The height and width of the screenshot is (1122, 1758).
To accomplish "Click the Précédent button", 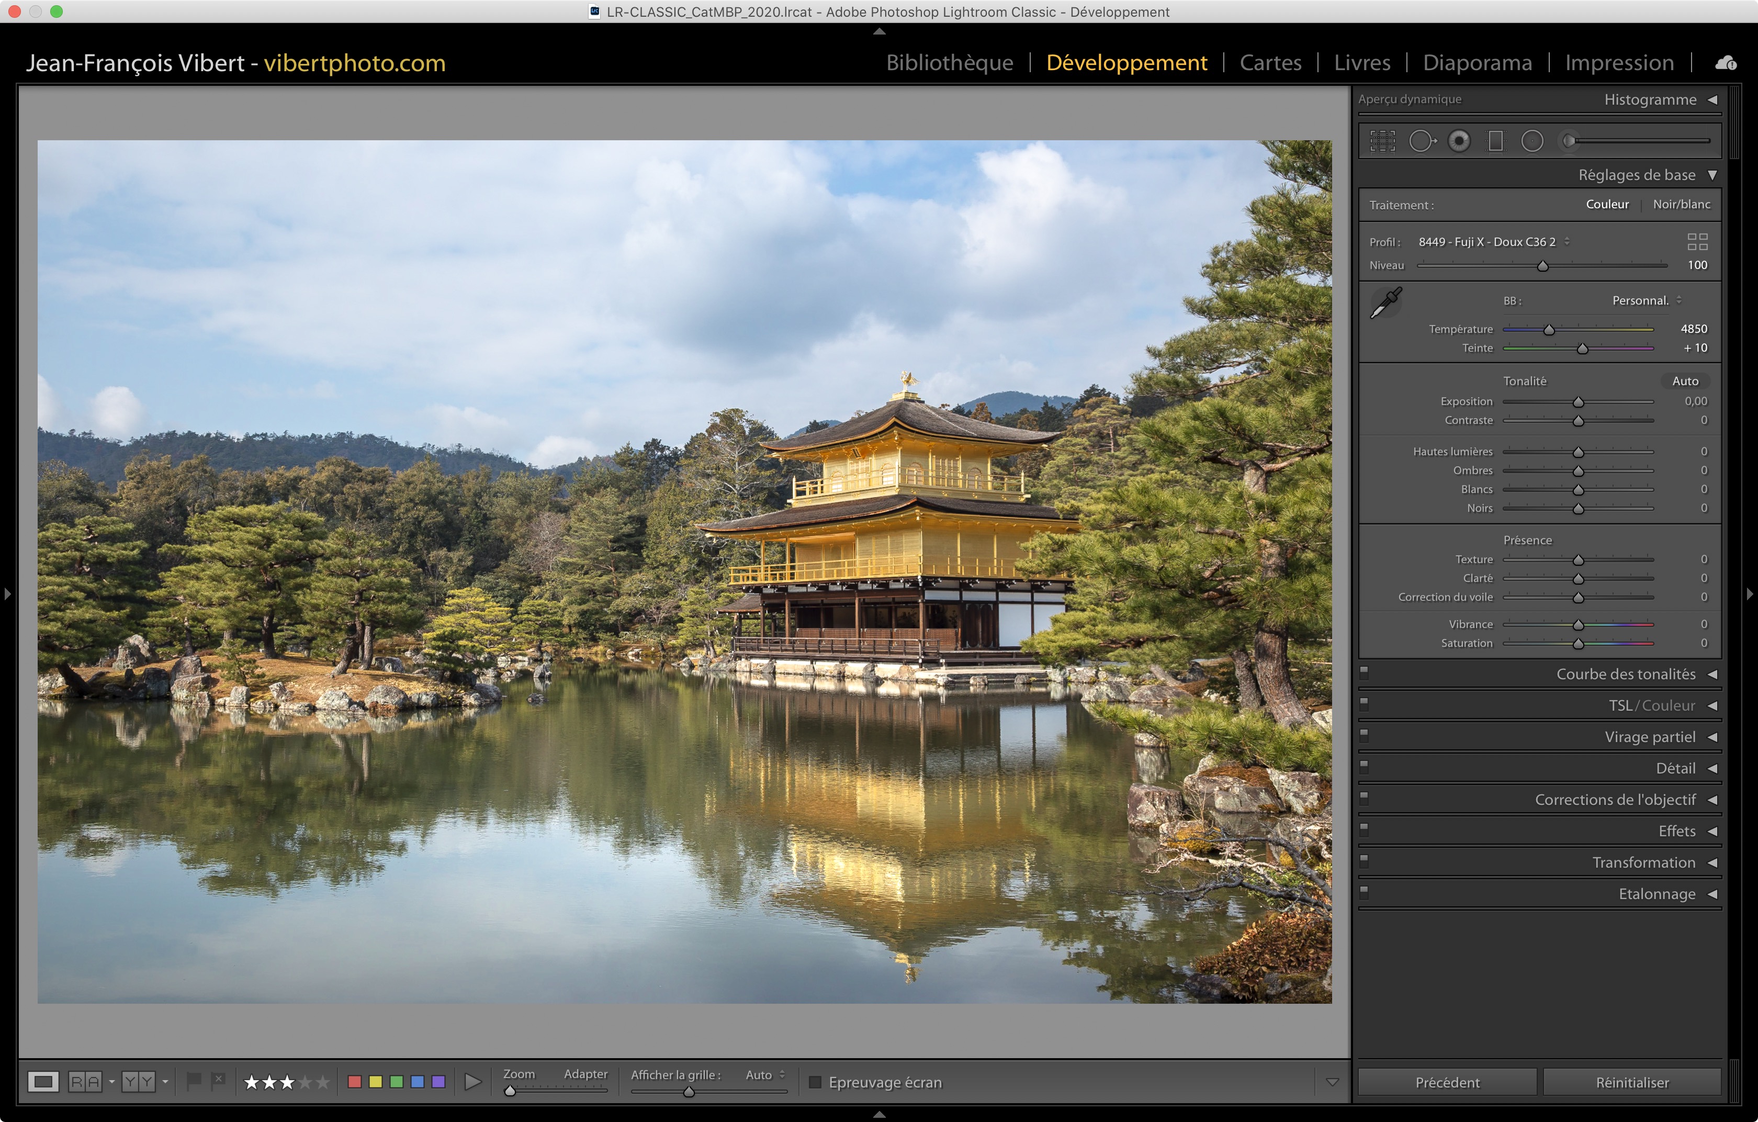I will click(x=1446, y=1082).
